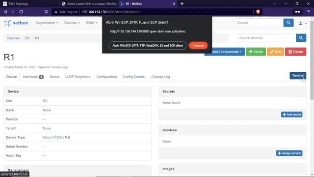The height and width of the screenshot is (177, 314).
Task: Click the DC breadcrumb link
Action: click(x=27, y=38)
